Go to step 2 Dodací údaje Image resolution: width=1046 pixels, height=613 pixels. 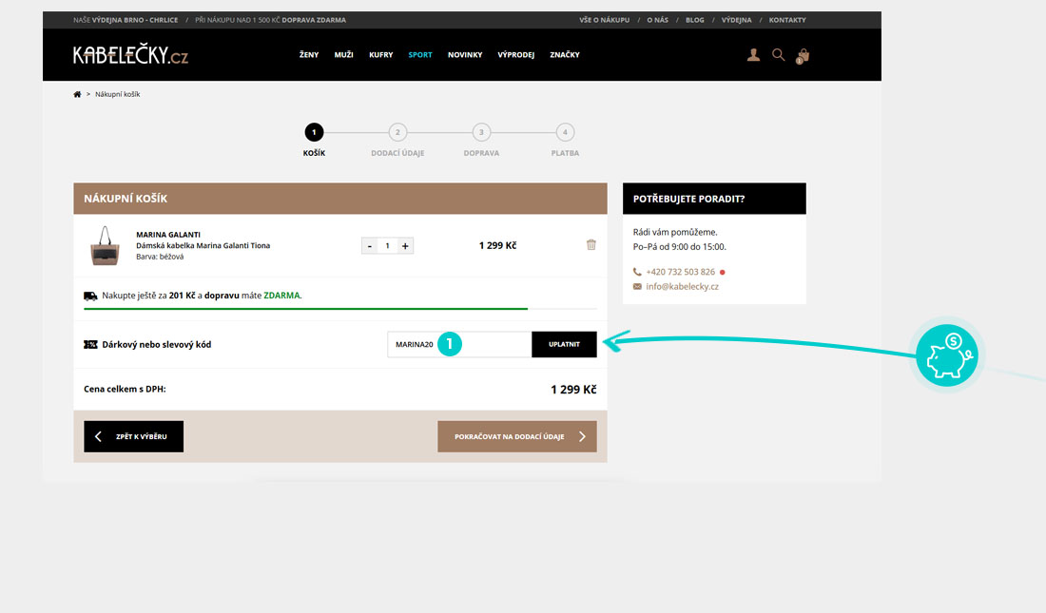coord(397,133)
